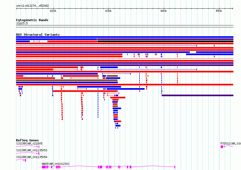
Task: Open the ANO9|NM_001012302 gene label
Action: click(x=56, y=164)
